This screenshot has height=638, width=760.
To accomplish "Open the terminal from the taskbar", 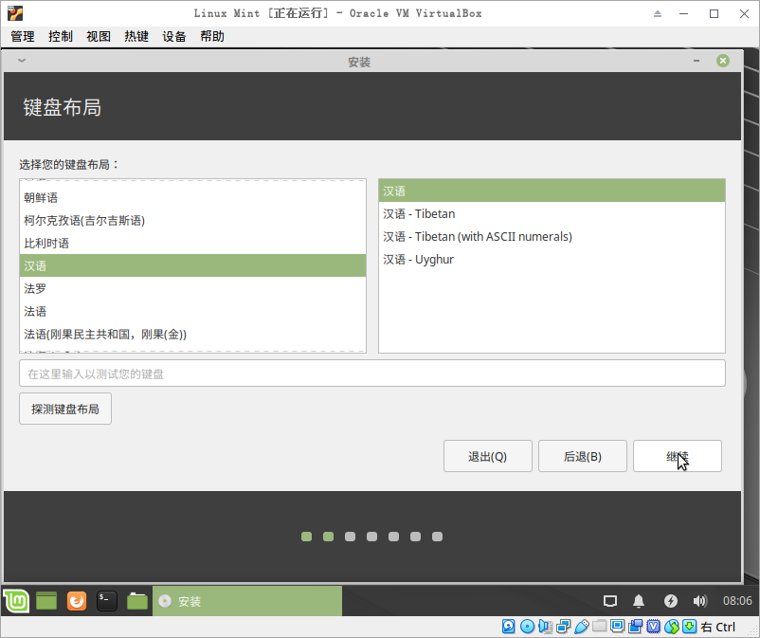I will coord(106,600).
